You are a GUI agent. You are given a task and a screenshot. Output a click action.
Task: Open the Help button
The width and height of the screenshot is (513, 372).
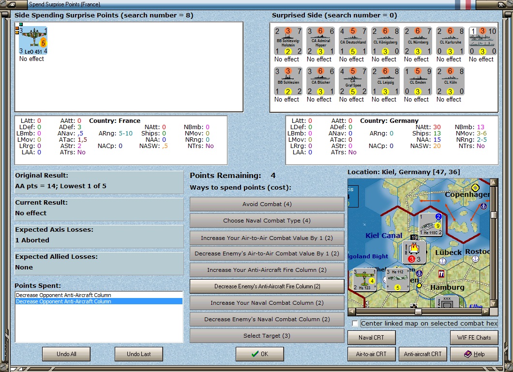coord(474,354)
